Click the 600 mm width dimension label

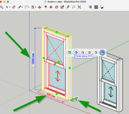51,95
